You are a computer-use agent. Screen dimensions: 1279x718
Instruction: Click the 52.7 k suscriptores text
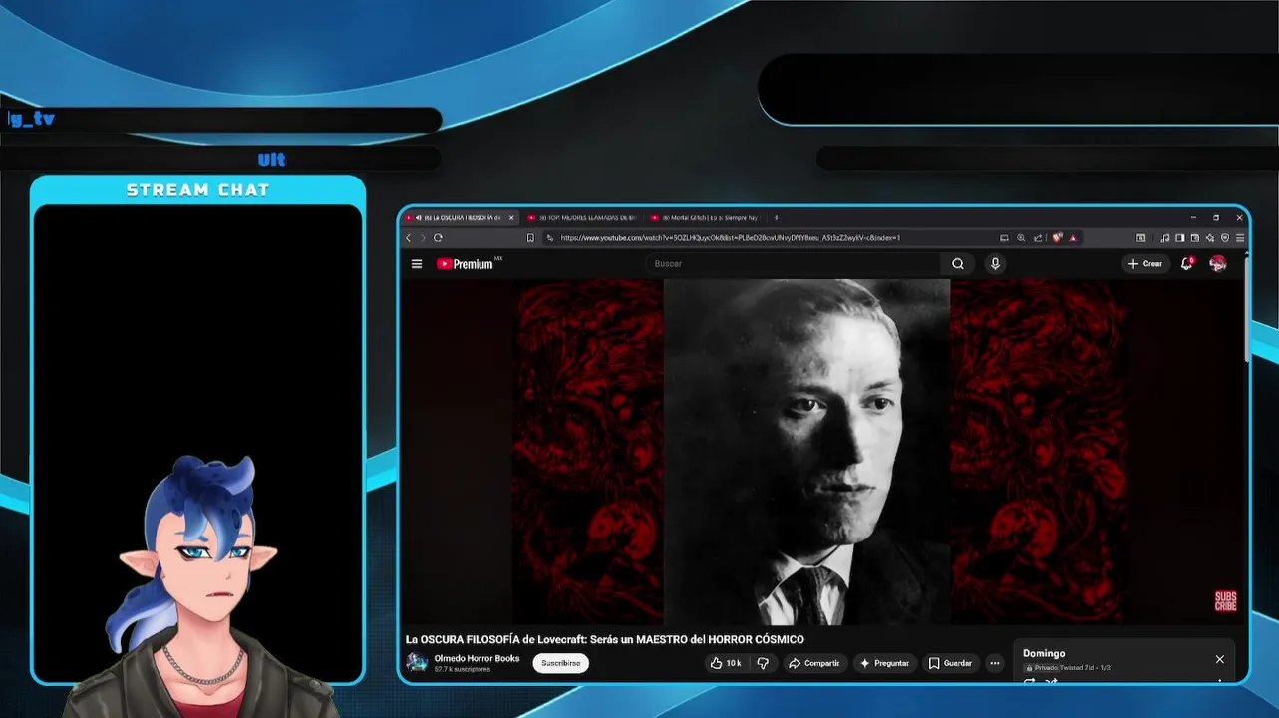pyautogui.click(x=463, y=670)
